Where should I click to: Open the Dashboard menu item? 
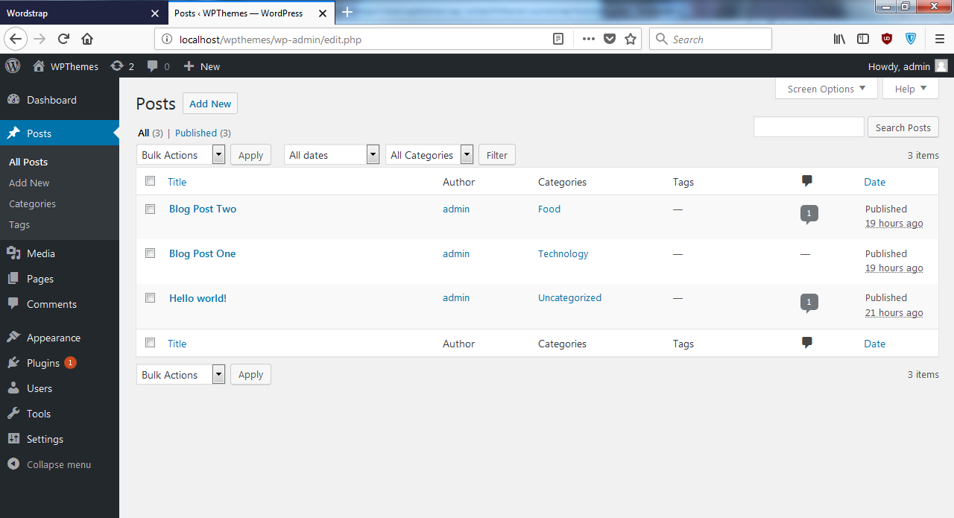[x=60, y=100]
